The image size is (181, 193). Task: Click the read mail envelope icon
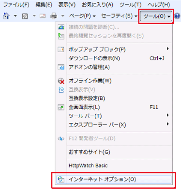coord(43,16)
